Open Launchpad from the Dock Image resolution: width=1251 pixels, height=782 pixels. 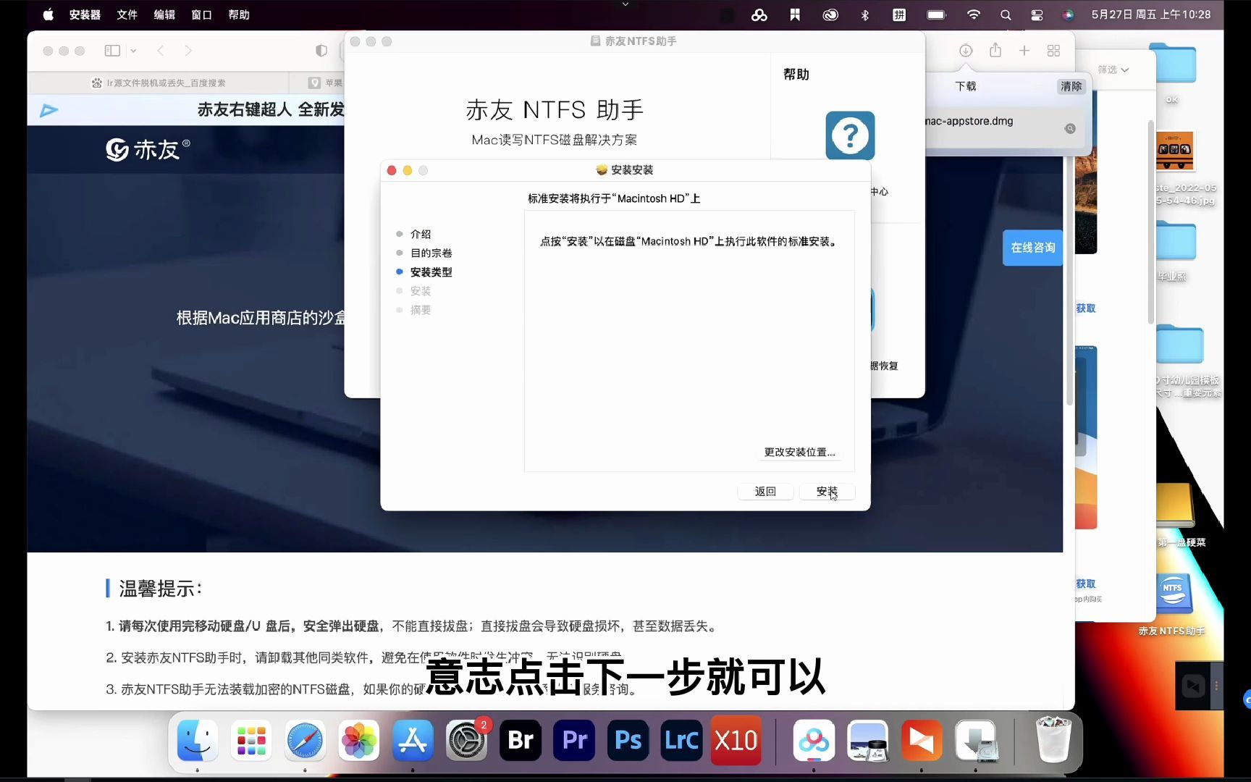tap(251, 740)
